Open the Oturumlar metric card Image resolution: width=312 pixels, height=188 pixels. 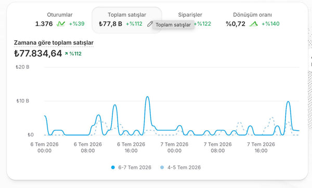(x=60, y=20)
